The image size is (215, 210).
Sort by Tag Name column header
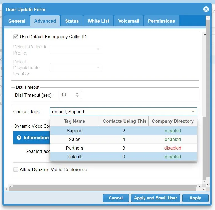[x=75, y=121]
